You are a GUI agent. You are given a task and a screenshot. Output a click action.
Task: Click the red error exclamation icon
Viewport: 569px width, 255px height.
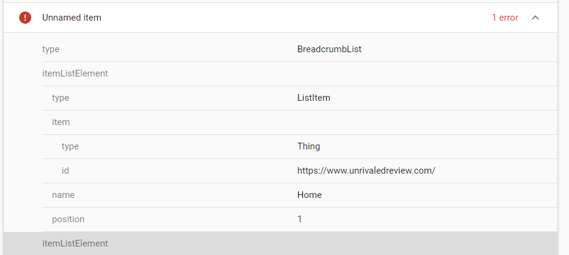coord(25,18)
